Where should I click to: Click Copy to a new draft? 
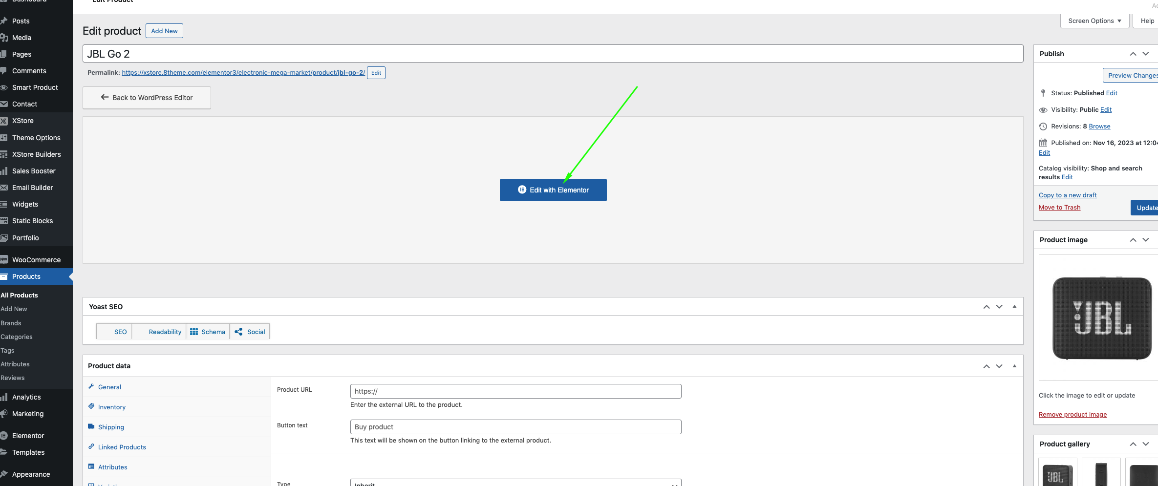click(1068, 195)
